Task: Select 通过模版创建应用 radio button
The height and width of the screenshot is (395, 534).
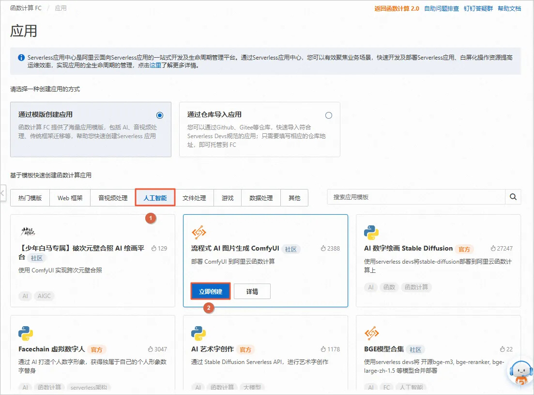Action: pos(160,115)
